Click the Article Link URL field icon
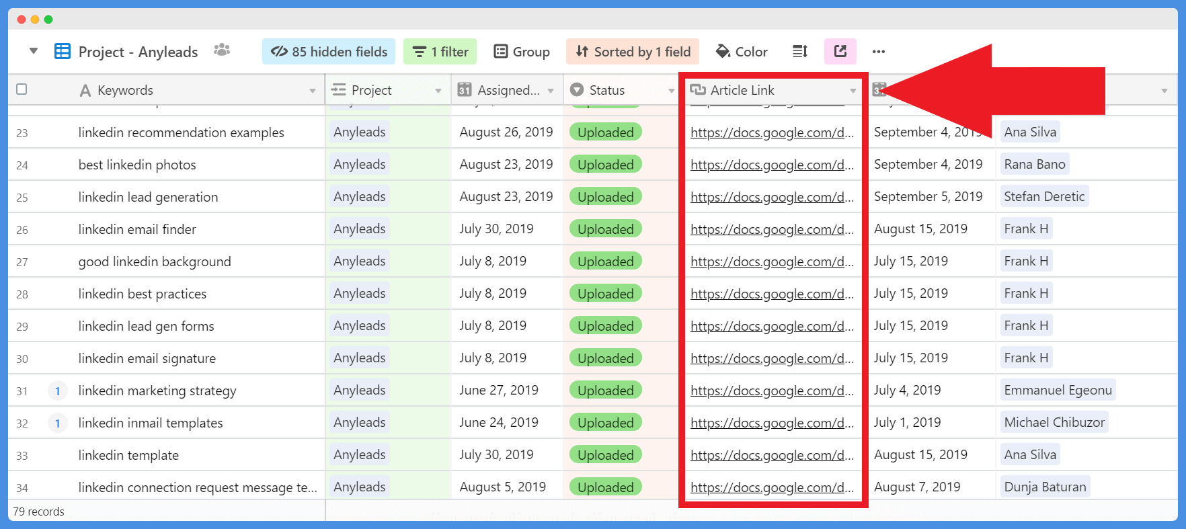 coord(698,90)
